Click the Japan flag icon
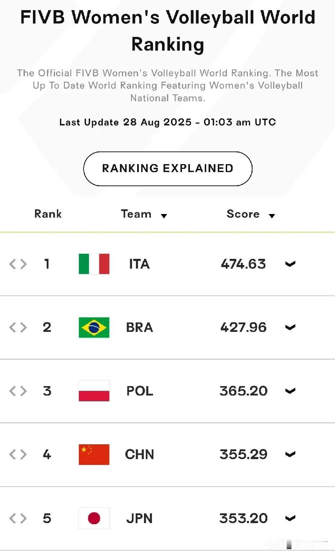This screenshot has height=556, width=335. coord(94,518)
